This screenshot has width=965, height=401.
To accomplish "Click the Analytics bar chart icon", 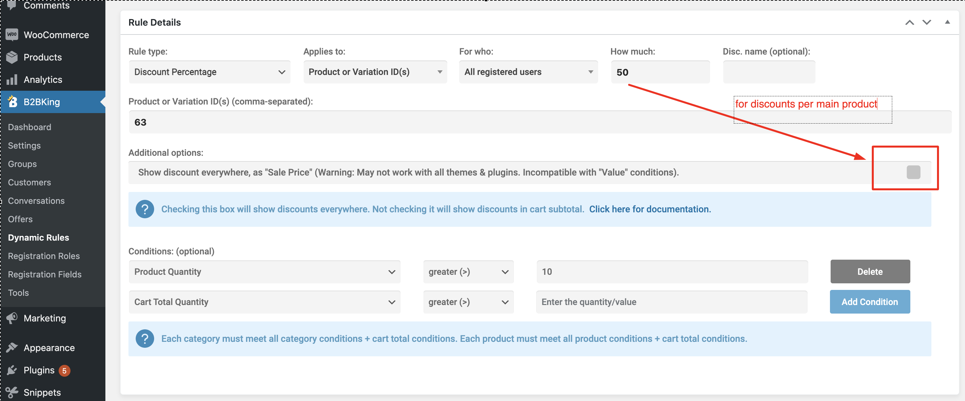I will tap(12, 80).
